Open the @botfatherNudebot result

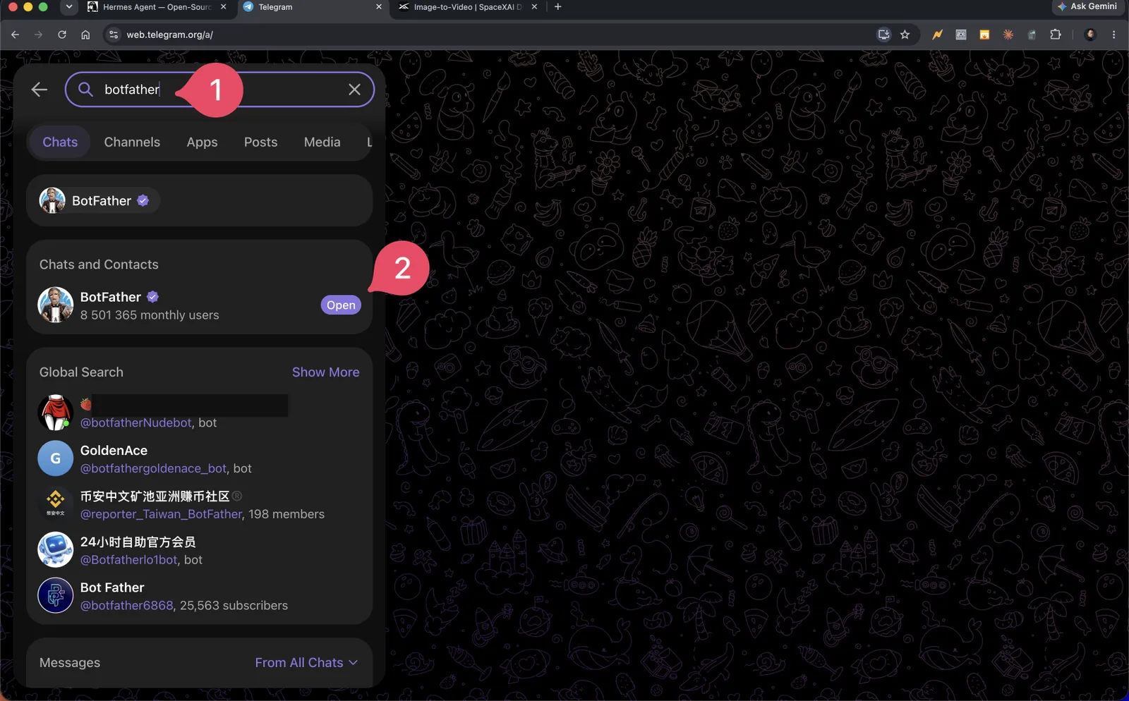(x=199, y=413)
